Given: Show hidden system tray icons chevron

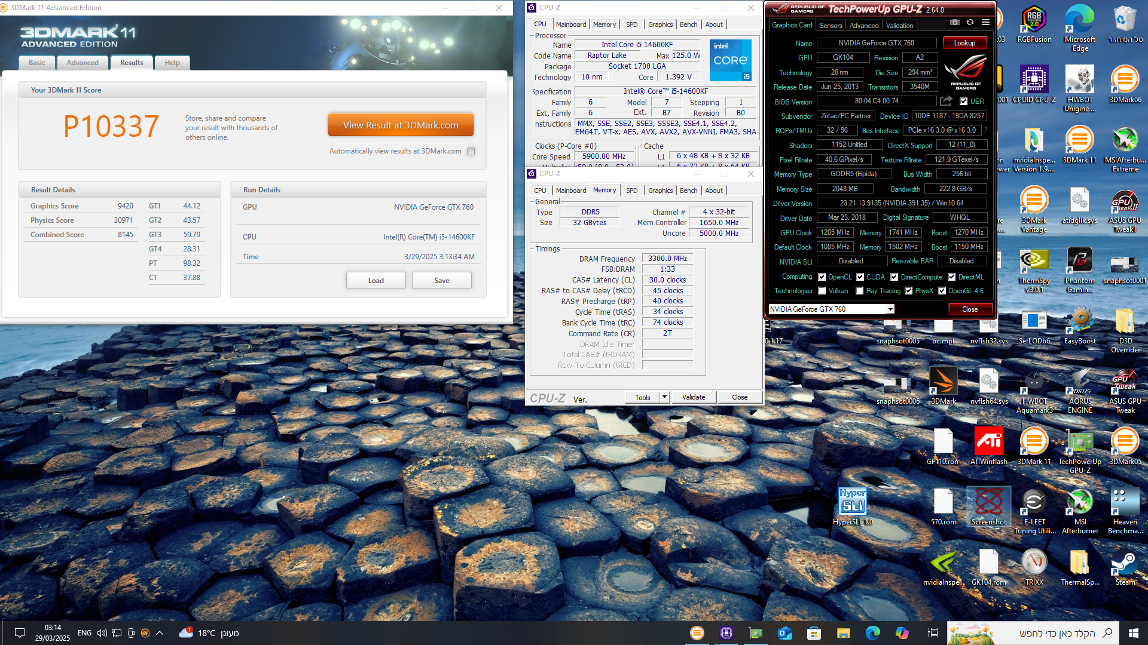Looking at the screenshot, I should (x=160, y=633).
